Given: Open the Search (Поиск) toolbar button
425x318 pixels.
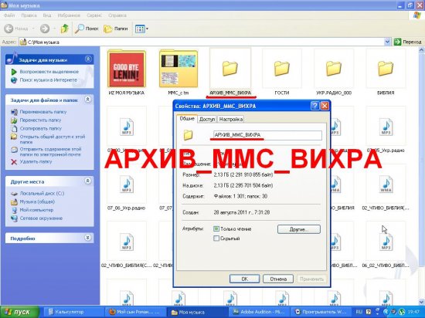Looking at the screenshot, I should (x=87, y=29).
